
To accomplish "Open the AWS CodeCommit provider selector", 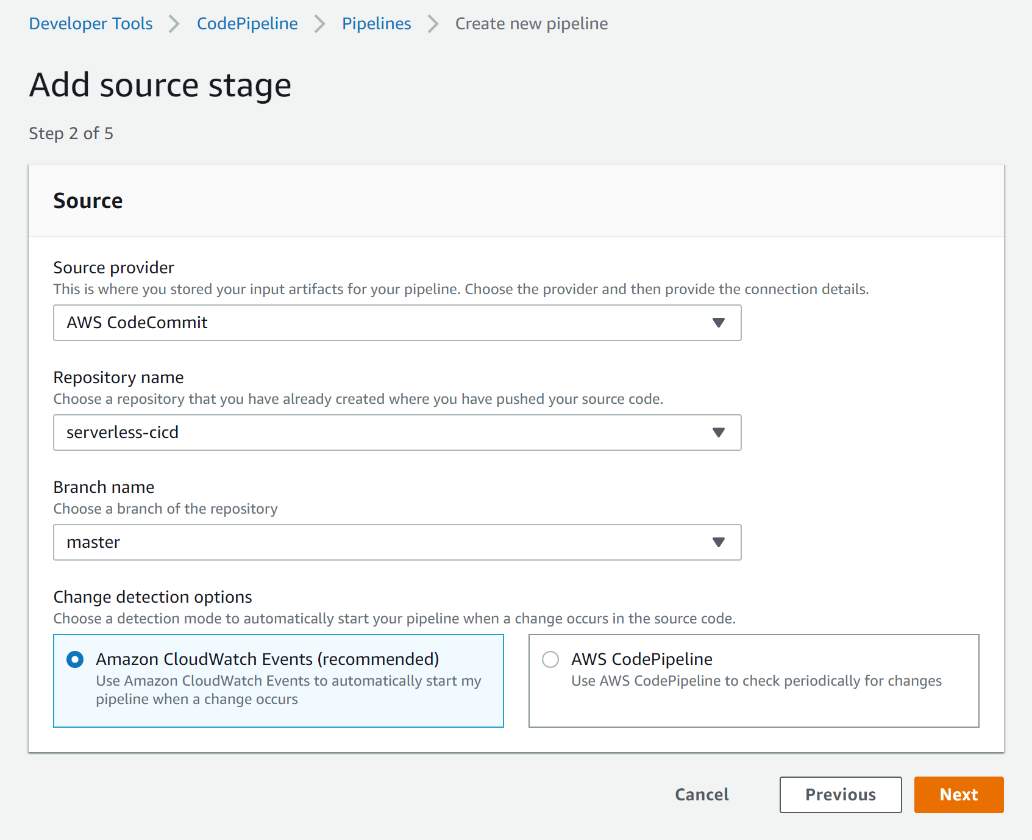I will (x=397, y=323).
